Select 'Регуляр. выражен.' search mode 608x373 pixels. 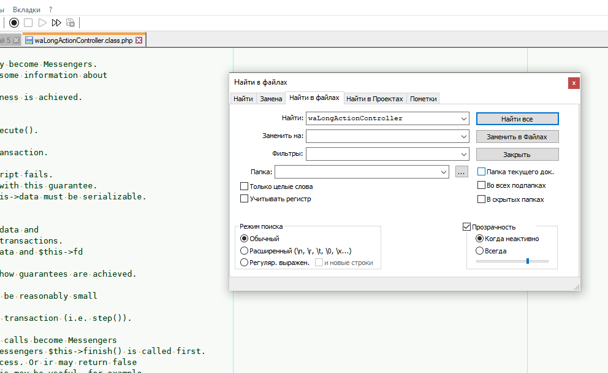(244, 263)
